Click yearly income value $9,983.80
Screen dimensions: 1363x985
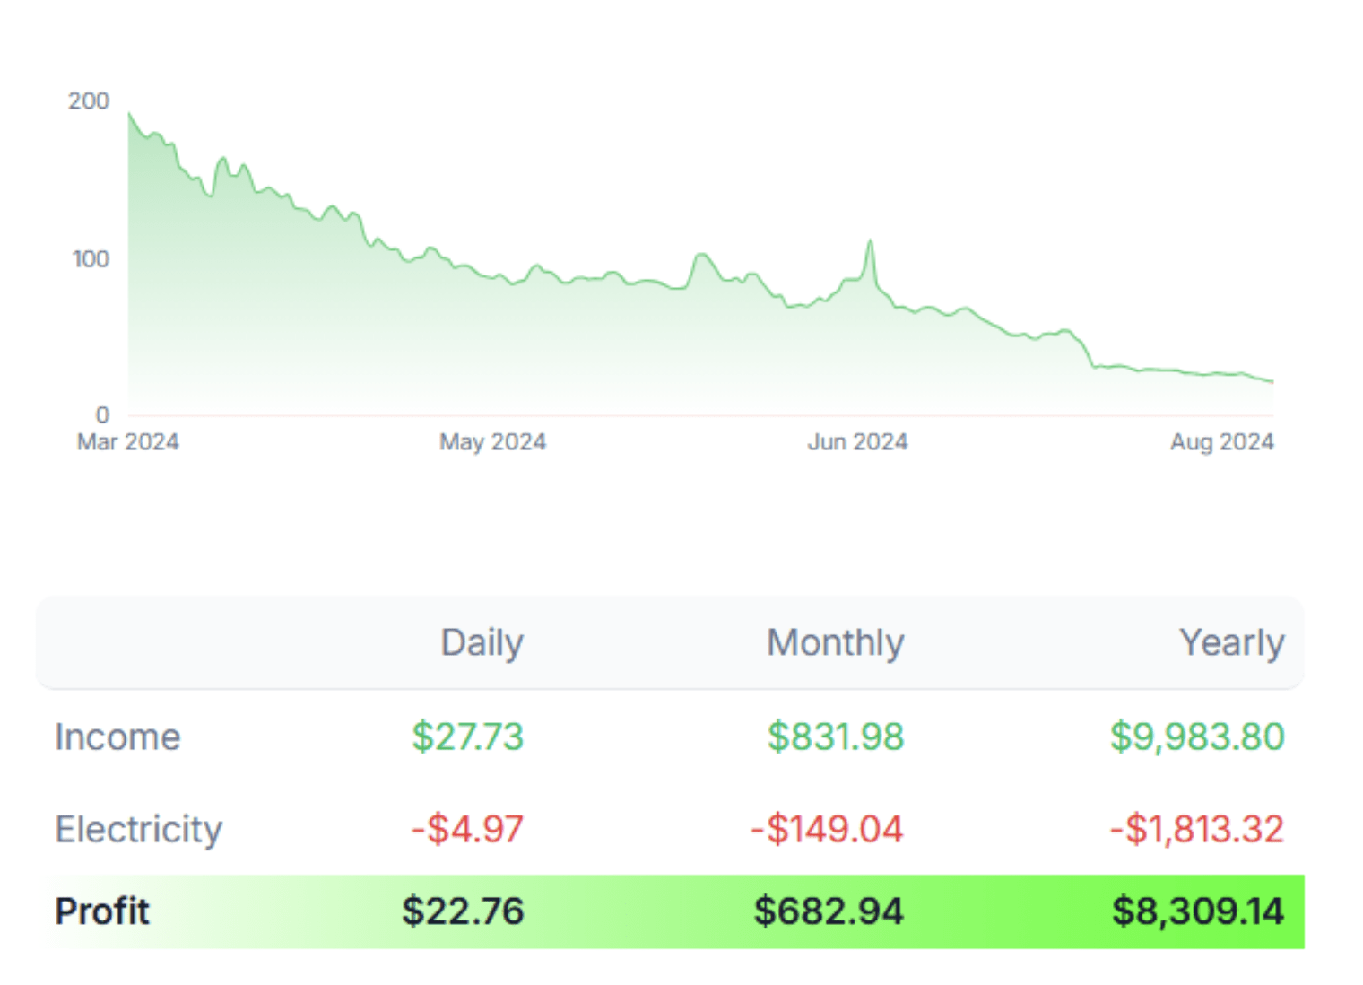pyautogui.click(x=1197, y=737)
